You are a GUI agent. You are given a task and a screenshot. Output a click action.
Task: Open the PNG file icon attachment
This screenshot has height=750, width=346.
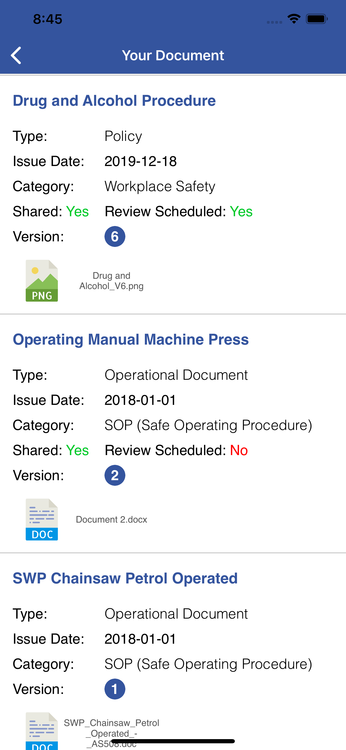click(42, 281)
